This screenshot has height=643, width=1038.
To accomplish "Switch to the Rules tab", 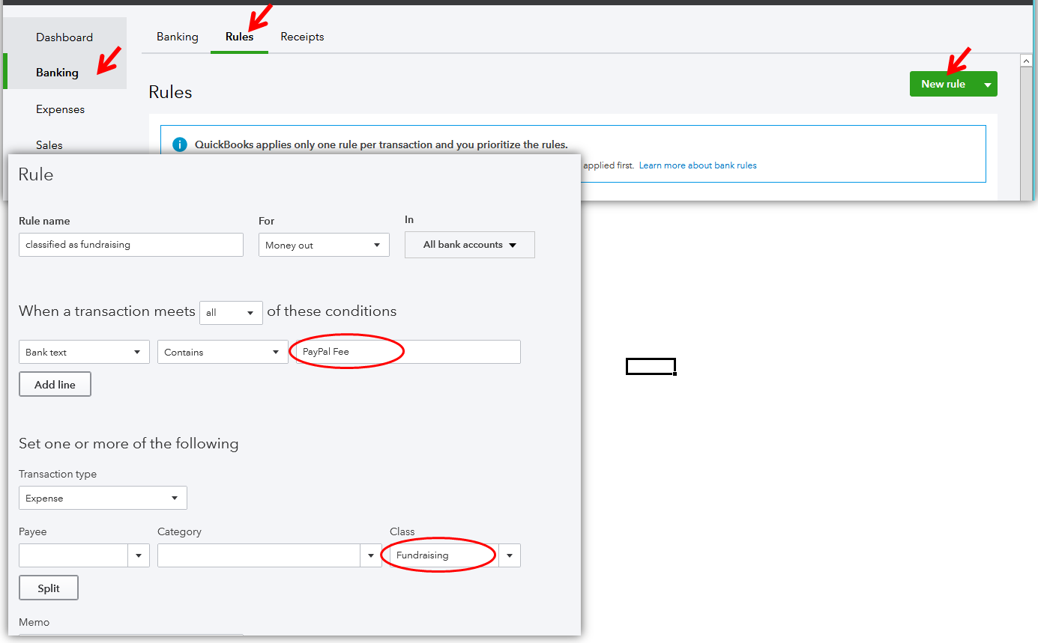I will tap(239, 37).
